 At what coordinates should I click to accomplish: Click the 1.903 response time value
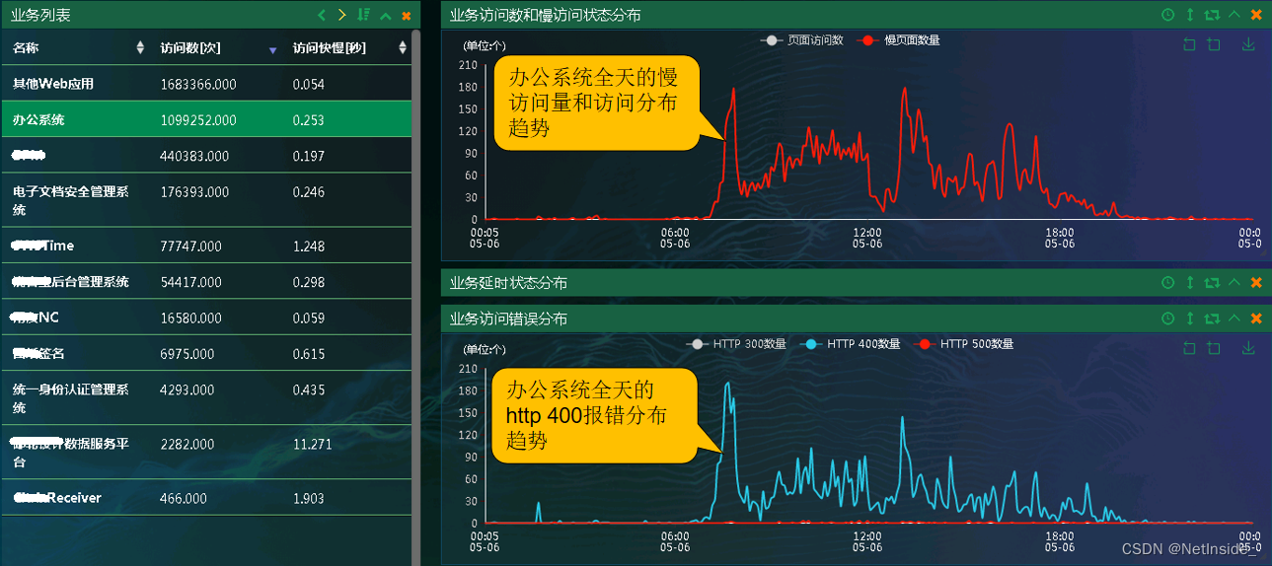pos(309,498)
